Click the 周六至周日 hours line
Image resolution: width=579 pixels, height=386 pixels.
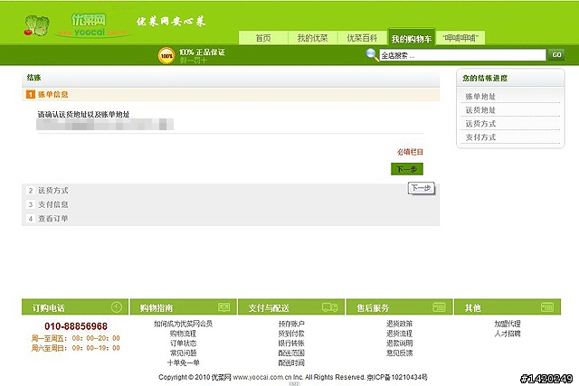point(76,348)
